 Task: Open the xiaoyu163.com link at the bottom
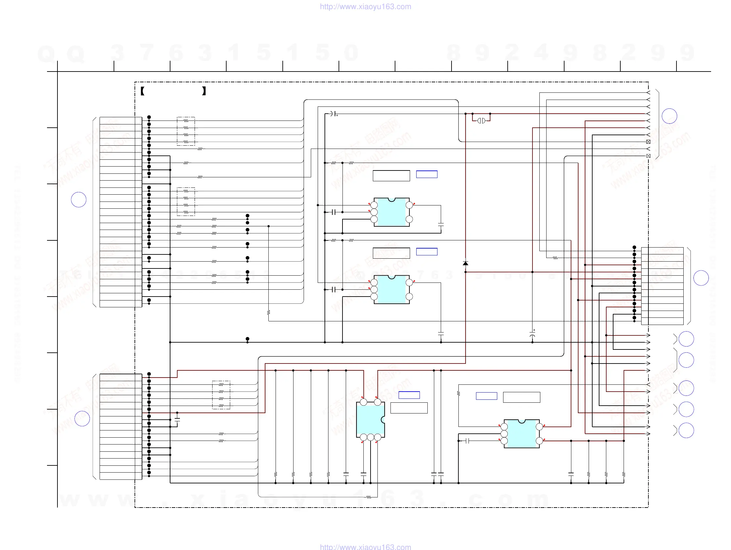click(x=365, y=547)
